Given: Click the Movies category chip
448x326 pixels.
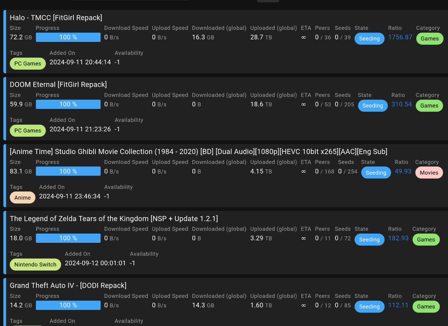Looking at the screenshot, I should pos(429,173).
